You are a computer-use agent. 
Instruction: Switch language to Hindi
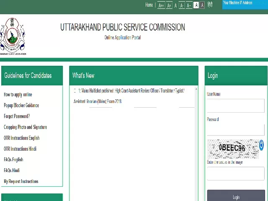coord(210,5)
